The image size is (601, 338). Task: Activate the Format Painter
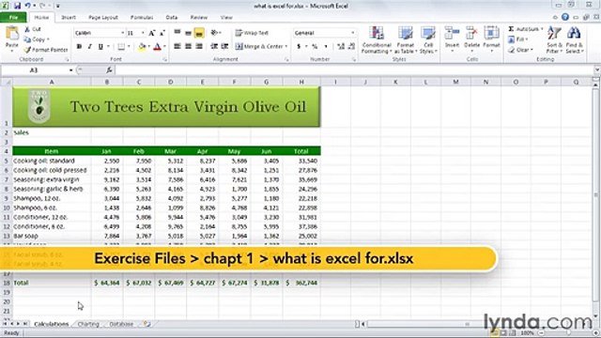tap(46, 50)
